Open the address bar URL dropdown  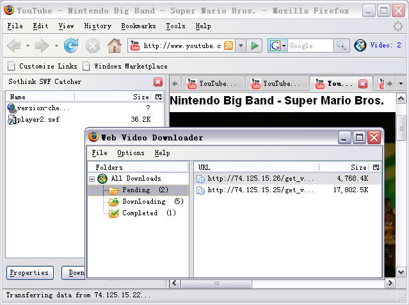click(x=241, y=45)
